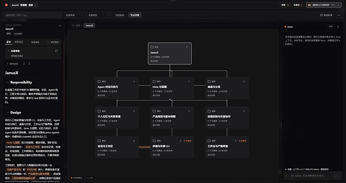Open the three-dots more menu in the toolbar

click(338, 15)
